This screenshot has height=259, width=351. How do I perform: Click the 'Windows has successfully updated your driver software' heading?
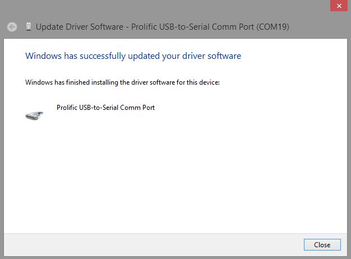click(x=133, y=55)
